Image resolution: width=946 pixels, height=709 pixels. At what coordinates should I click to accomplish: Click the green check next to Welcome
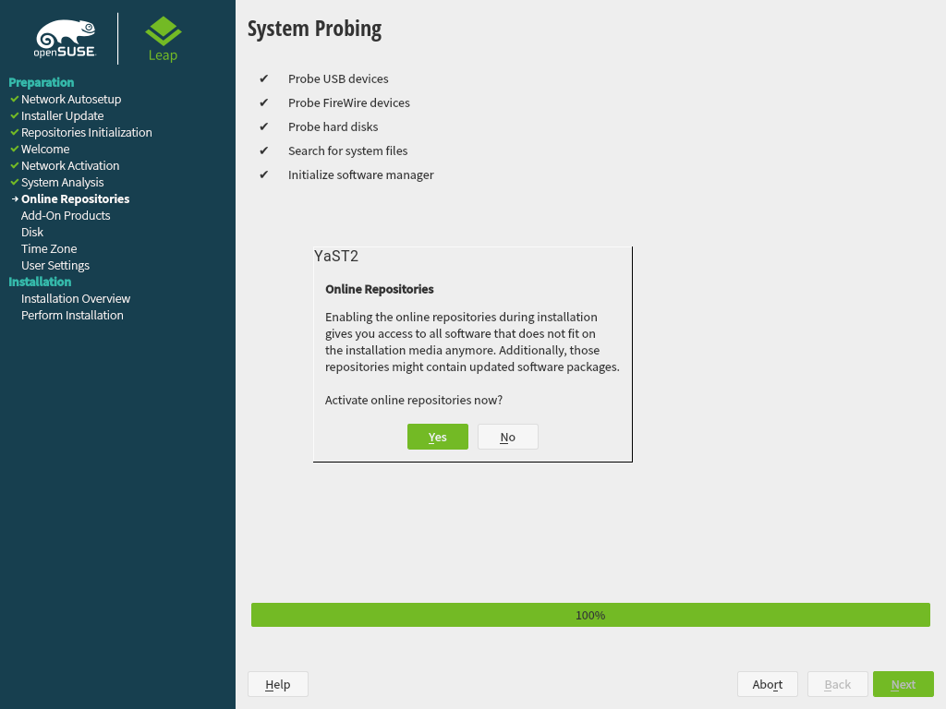point(15,149)
